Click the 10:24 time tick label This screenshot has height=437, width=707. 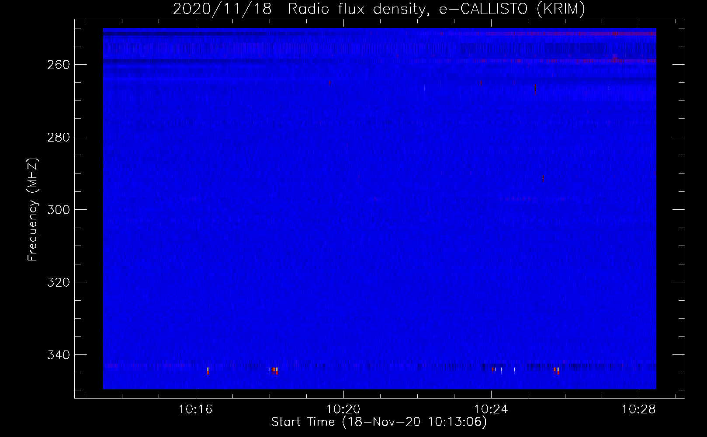tap(491, 409)
